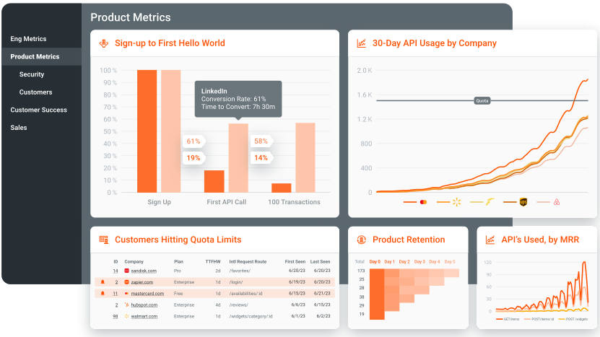Click the dark orange Sign Up bar
Image resolution: width=600 pixels, height=337 pixels.
tap(147, 131)
